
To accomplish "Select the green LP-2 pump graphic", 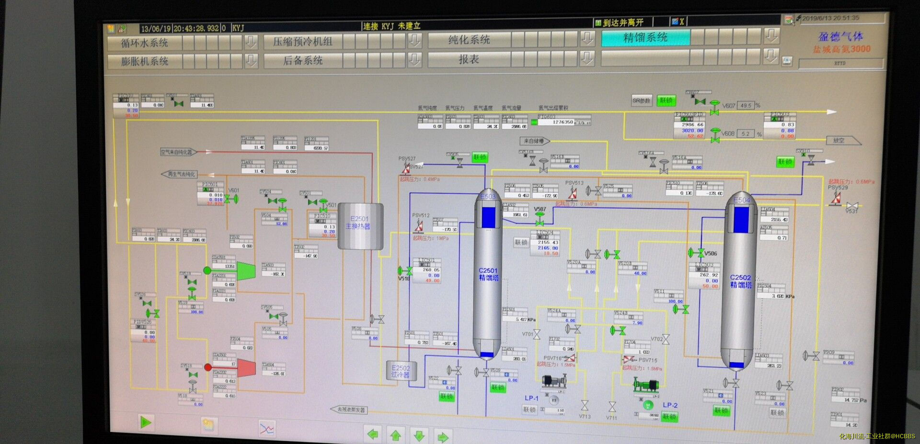I will pyautogui.click(x=646, y=385).
